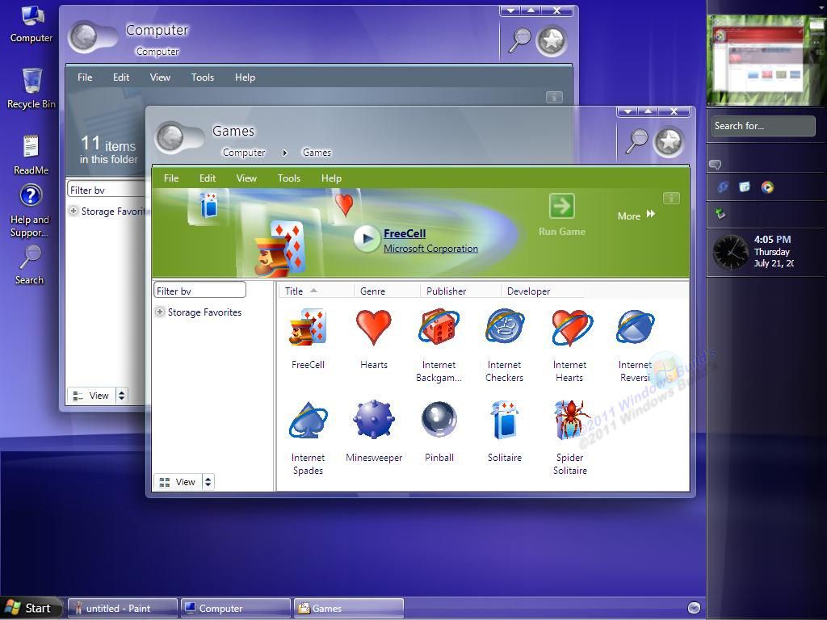
Task: Select the Minesweeper game icon
Action: click(373, 420)
